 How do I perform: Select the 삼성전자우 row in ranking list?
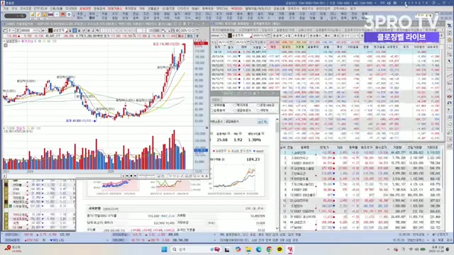[361, 200]
